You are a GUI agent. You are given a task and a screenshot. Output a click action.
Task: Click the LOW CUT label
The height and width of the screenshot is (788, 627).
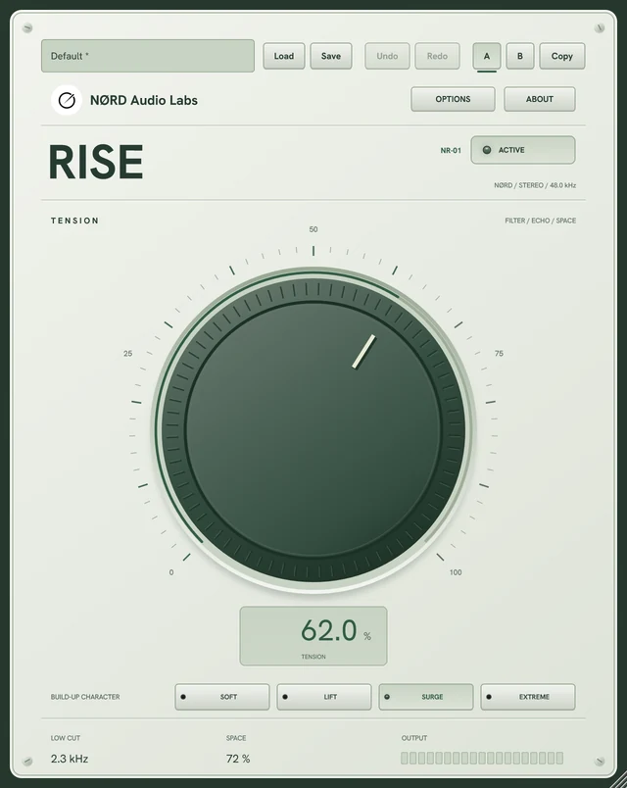[66, 738]
